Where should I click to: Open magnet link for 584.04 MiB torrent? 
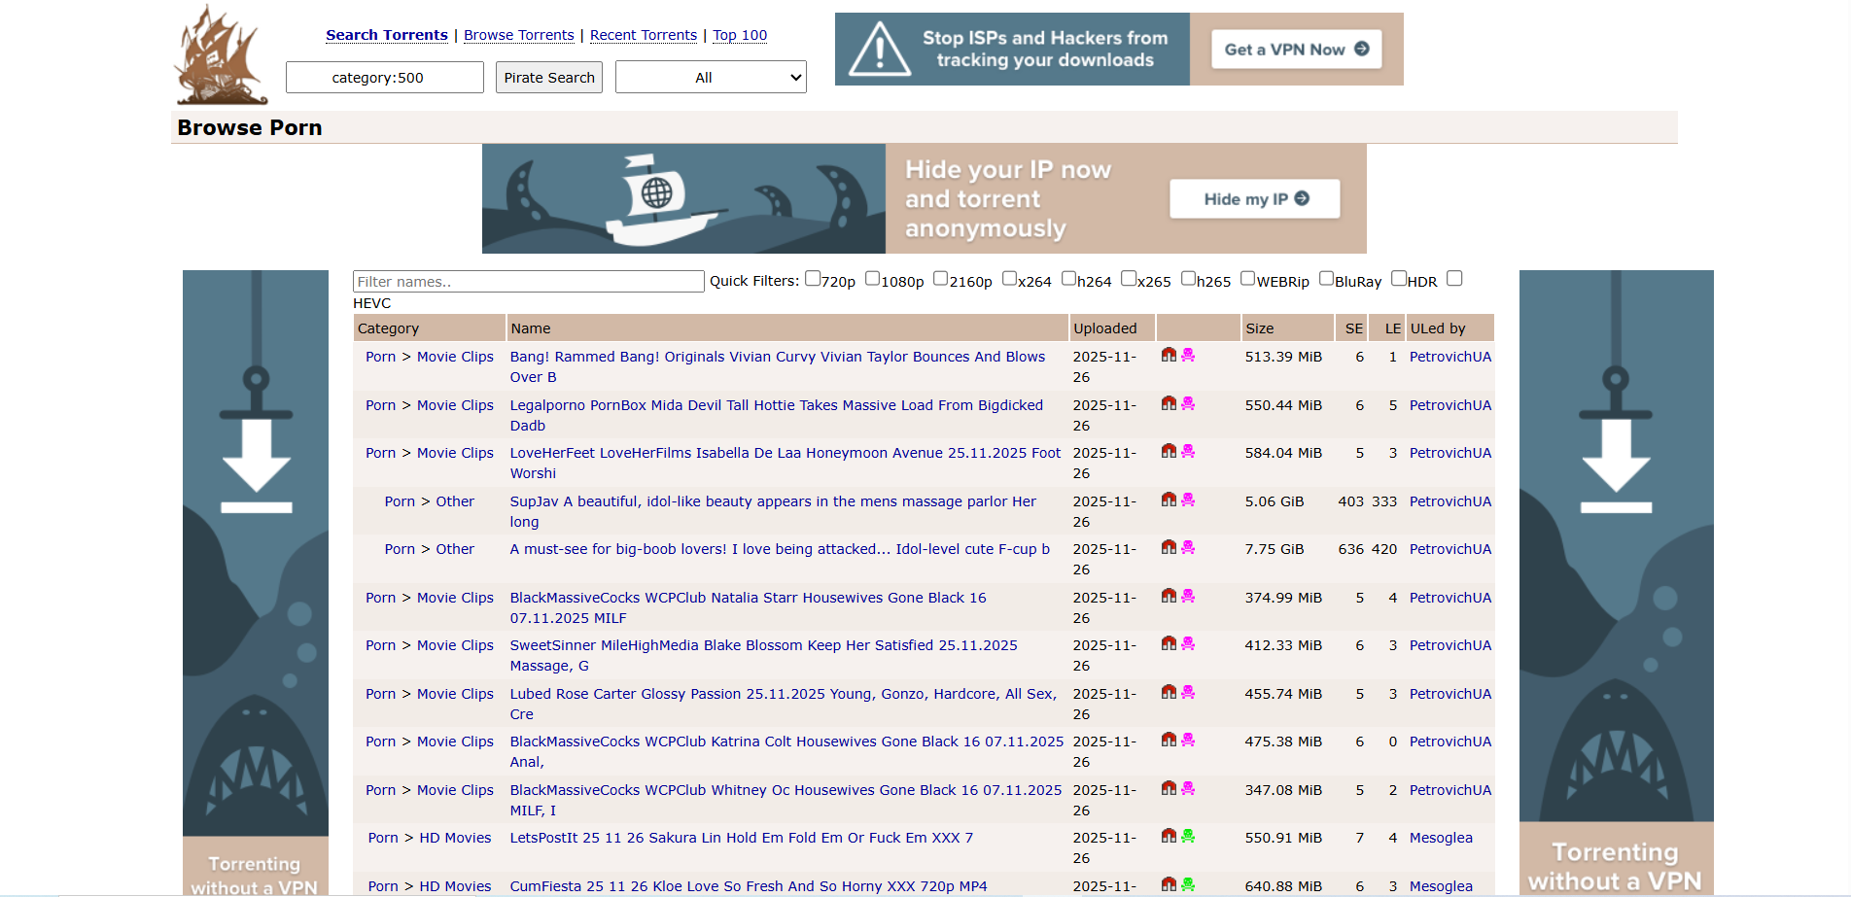tap(1169, 452)
